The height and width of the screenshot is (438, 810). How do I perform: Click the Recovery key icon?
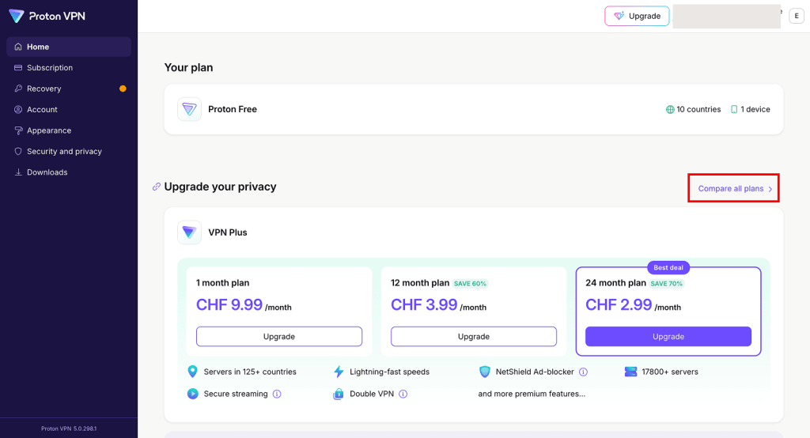point(18,89)
